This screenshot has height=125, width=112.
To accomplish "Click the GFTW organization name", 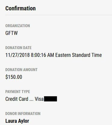I will [x=11, y=33].
